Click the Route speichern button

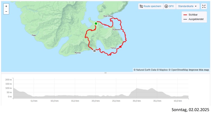pyautogui.click(x=151, y=6)
